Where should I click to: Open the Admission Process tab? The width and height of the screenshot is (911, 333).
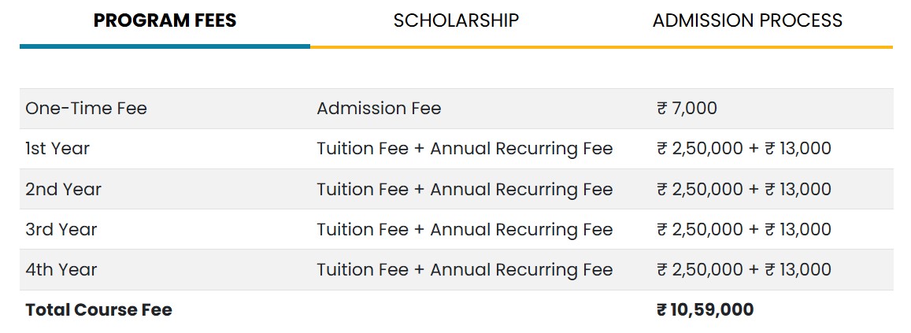coord(747,21)
